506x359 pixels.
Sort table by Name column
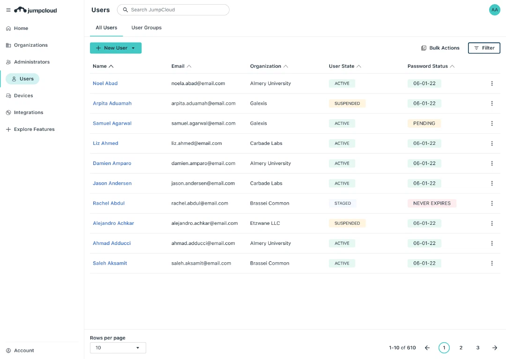point(103,66)
